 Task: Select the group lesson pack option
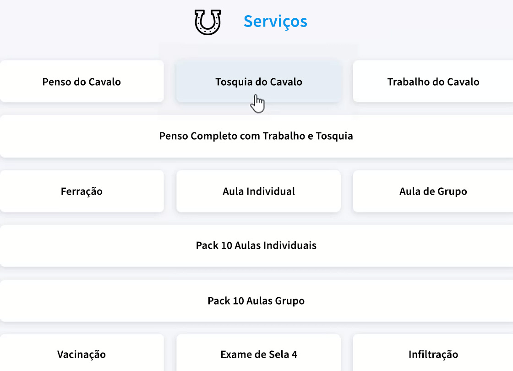[256, 300]
